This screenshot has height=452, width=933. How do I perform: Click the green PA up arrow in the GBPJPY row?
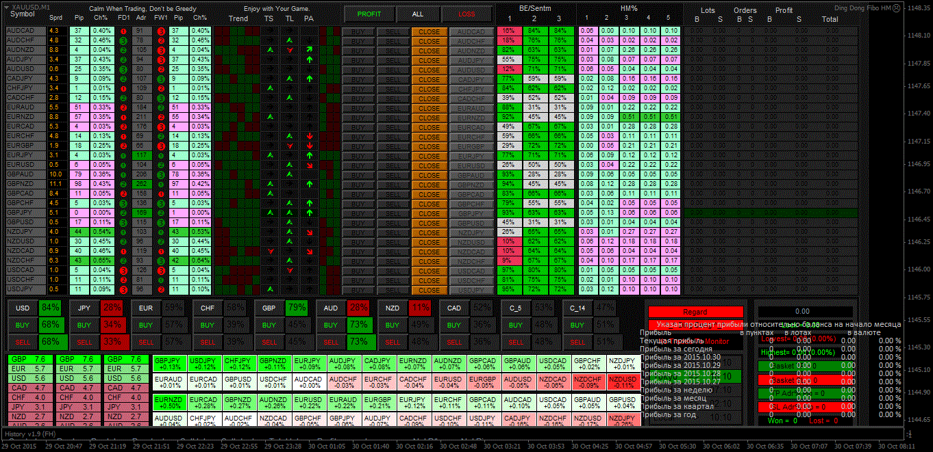tap(310, 213)
